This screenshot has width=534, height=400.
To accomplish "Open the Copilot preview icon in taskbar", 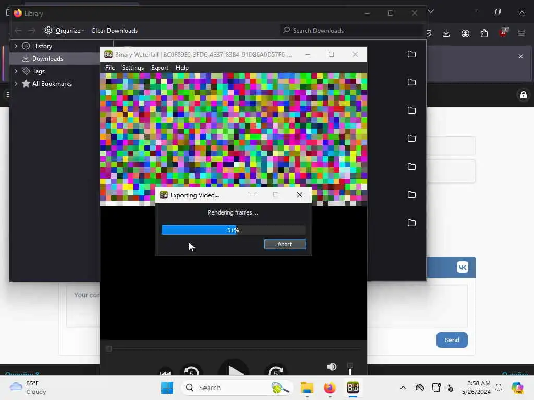I will 517,387.
